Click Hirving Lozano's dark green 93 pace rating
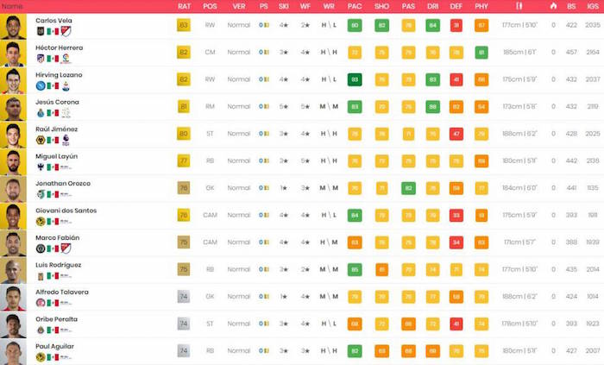The width and height of the screenshot is (604, 365). coord(355,79)
